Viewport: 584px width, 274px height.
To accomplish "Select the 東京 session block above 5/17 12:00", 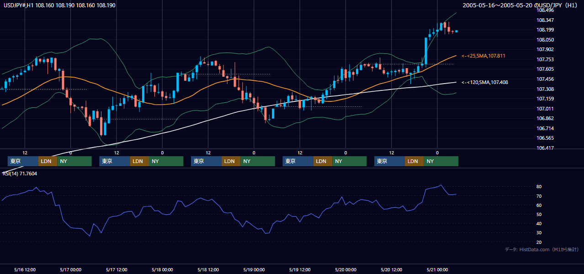I will (x=115, y=161).
